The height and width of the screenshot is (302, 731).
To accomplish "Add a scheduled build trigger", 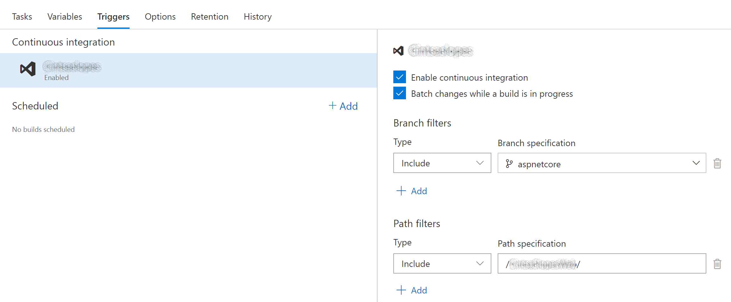I will tap(343, 106).
